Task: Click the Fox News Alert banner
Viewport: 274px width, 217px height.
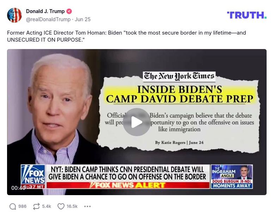Action: coord(128,185)
